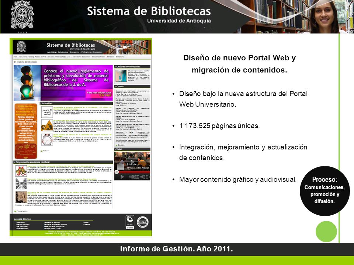Click green plus icon beside Cursos link
This screenshot has height=265, width=354.
pos(117,146)
